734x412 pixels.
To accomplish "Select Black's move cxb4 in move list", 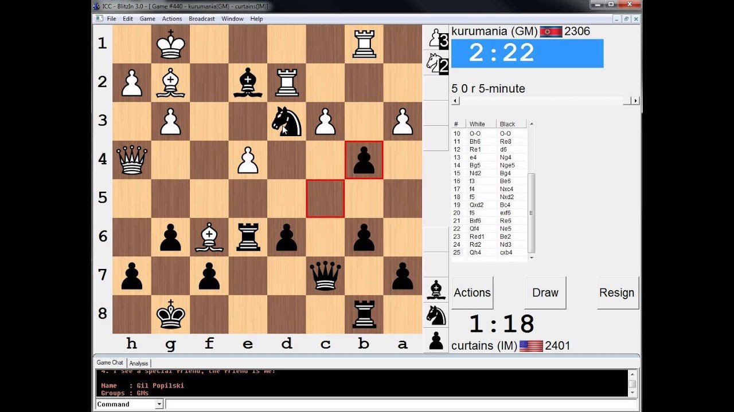I will 506,252.
